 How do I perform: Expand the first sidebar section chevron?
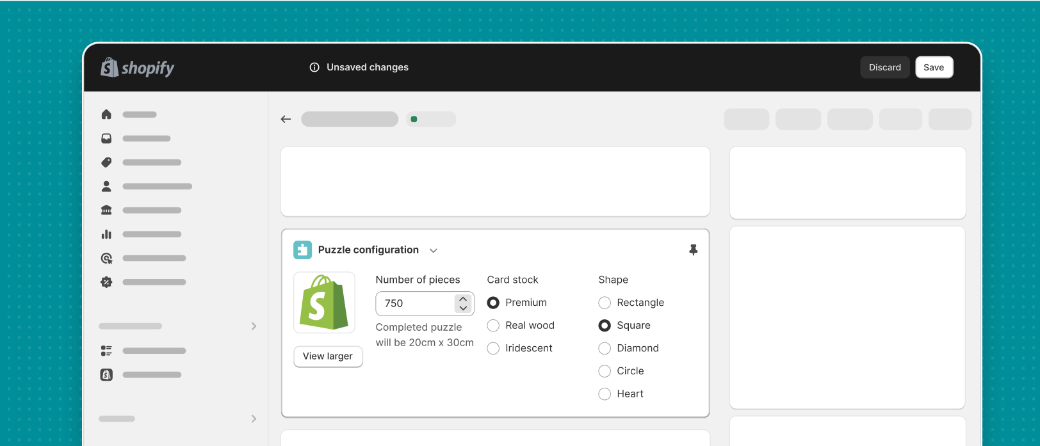[x=254, y=326]
